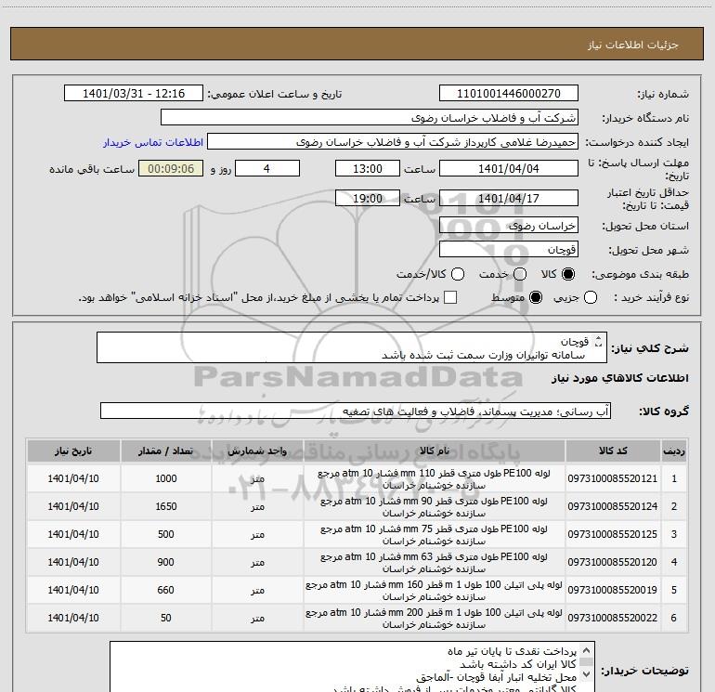This screenshot has width=715, height=692.
Task: Click the خراسان رضوی delivery province field
Action: (x=509, y=226)
